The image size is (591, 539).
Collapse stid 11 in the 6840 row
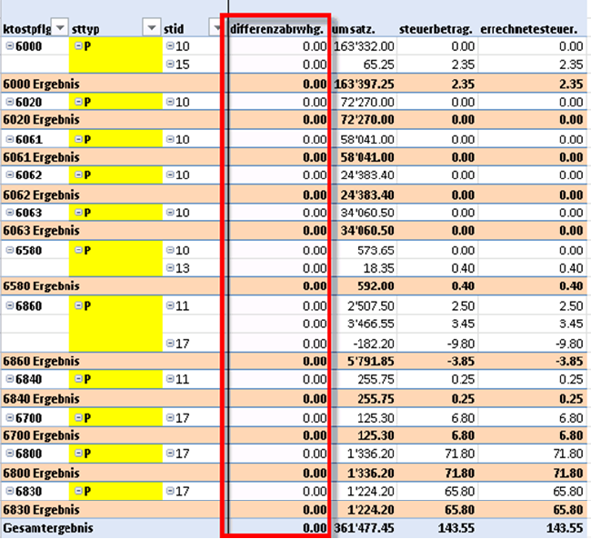(x=170, y=379)
